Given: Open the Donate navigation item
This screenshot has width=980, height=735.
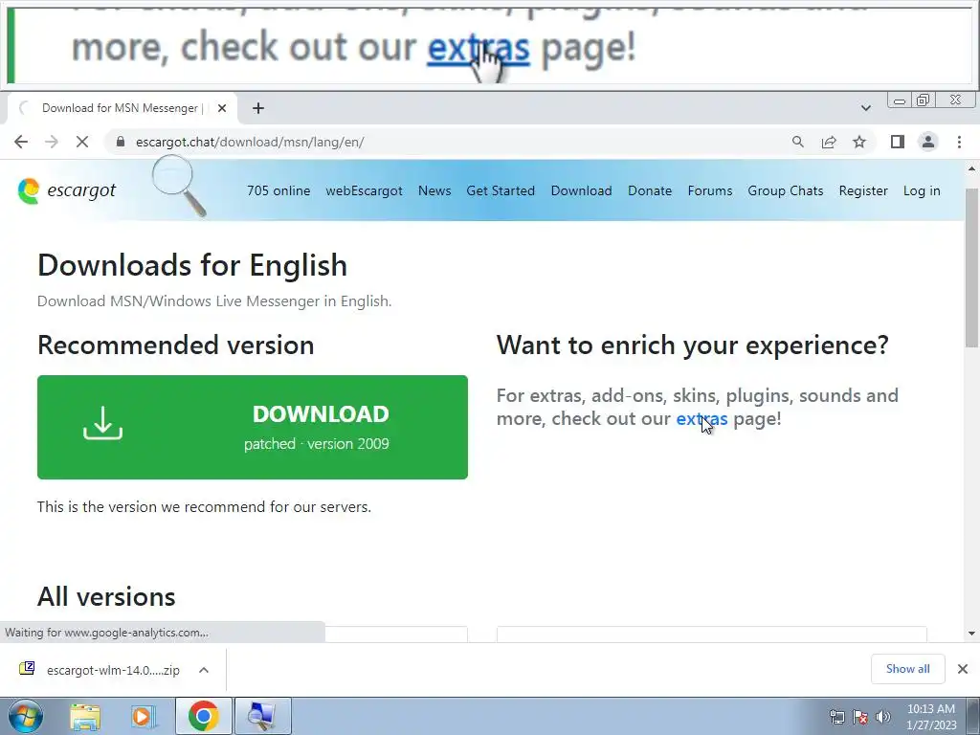Looking at the screenshot, I should 650,190.
